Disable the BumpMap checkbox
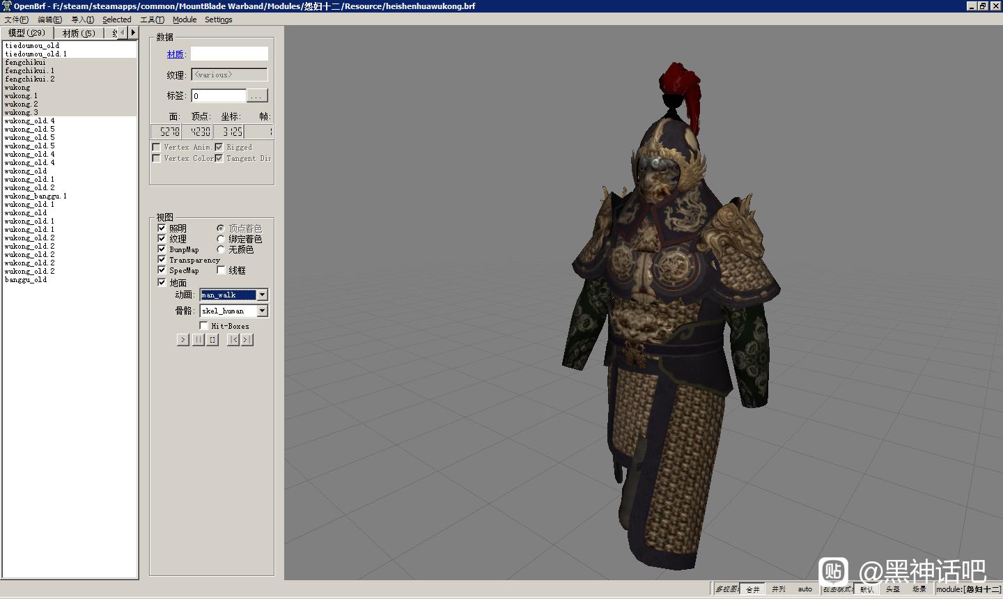 (162, 249)
